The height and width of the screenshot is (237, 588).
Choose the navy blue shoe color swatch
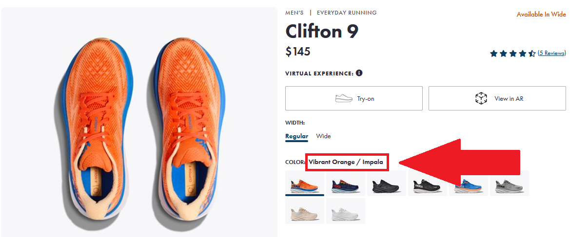[x=345, y=184]
